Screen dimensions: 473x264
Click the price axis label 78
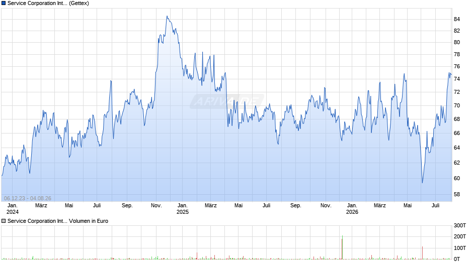(457, 55)
